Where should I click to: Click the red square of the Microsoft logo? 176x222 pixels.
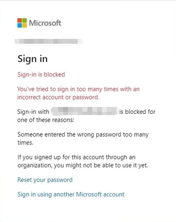[x=20, y=20]
